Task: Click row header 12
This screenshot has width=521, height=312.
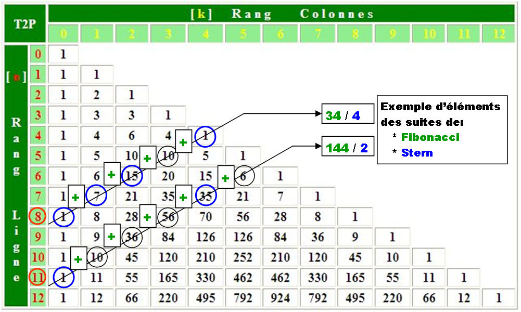Action: 38,297
